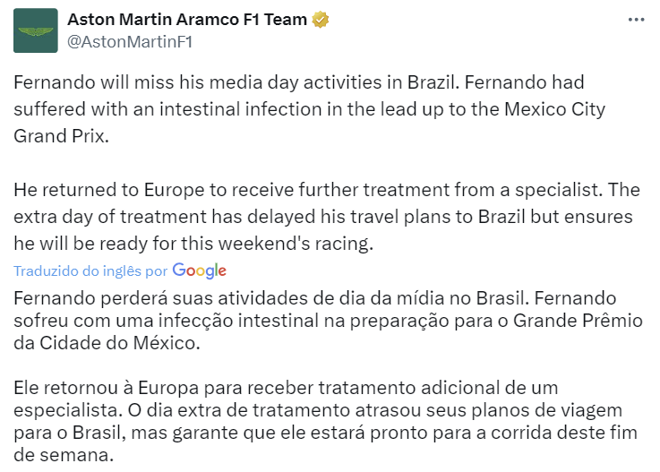Click the 'Grand Prix.' line of the English text
This screenshot has height=472, width=660.
pos(62,136)
